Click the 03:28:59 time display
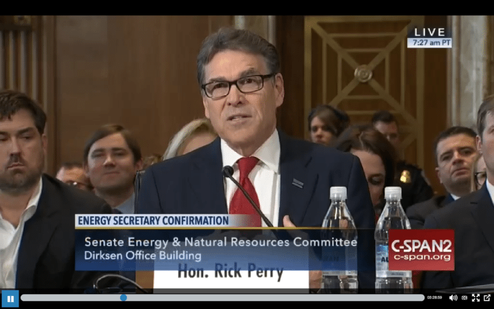Image resolution: width=494 pixels, height=309 pixels. [x=434, y=297]
